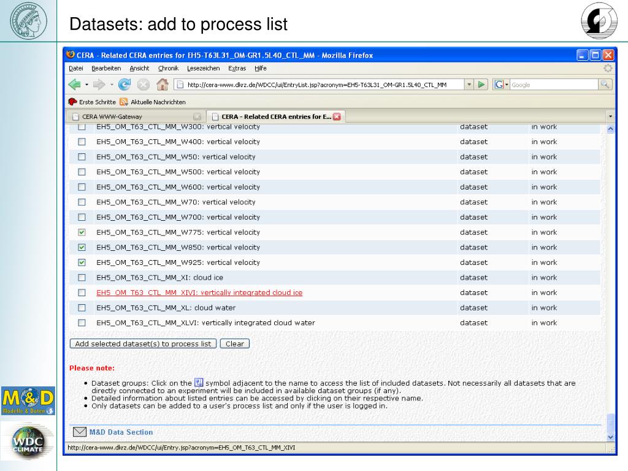Tick the W500 vertical velocity checkbox
Screen dimensions: 628x471
click(x=82, y=172)
